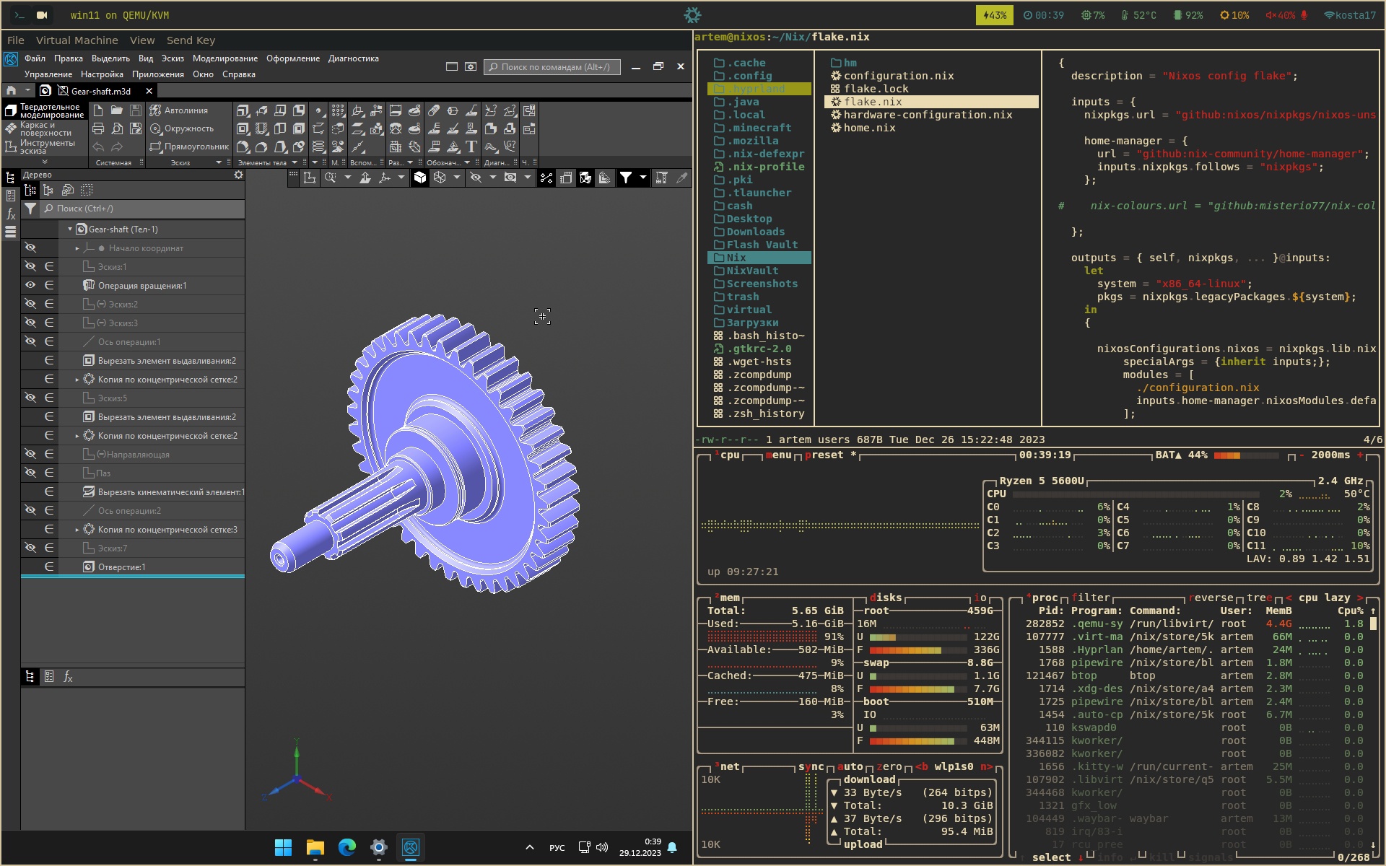1386x866 pixels.
Task: Toggle visibility of Эскиз:3
Action: [x=30, y=323]
